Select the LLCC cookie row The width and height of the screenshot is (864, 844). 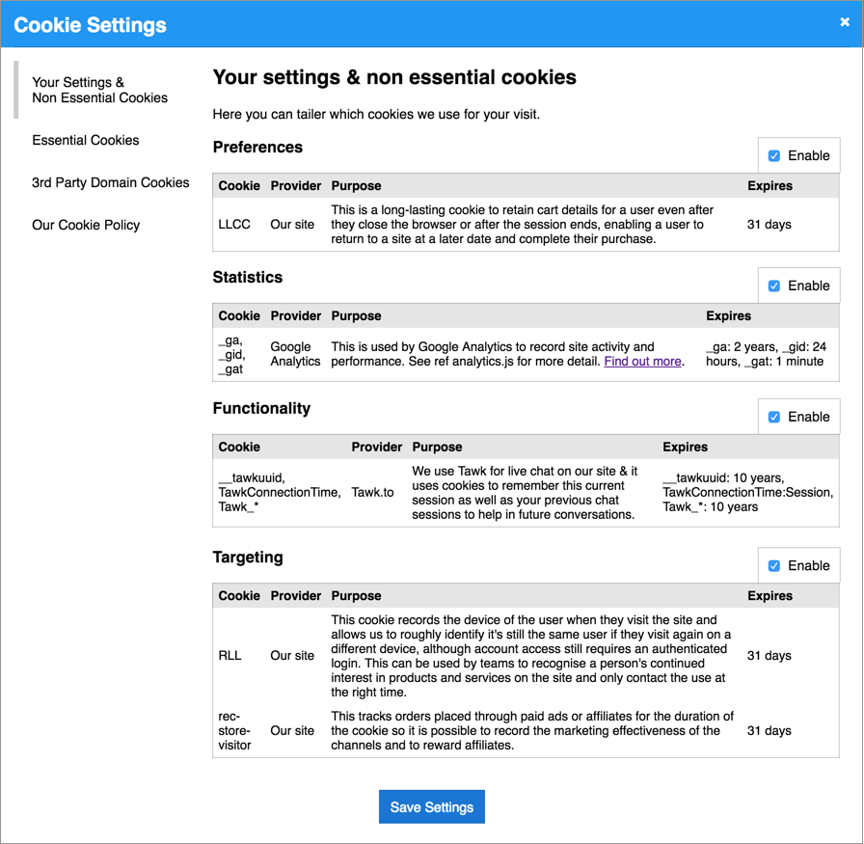(x=526, y=225)
